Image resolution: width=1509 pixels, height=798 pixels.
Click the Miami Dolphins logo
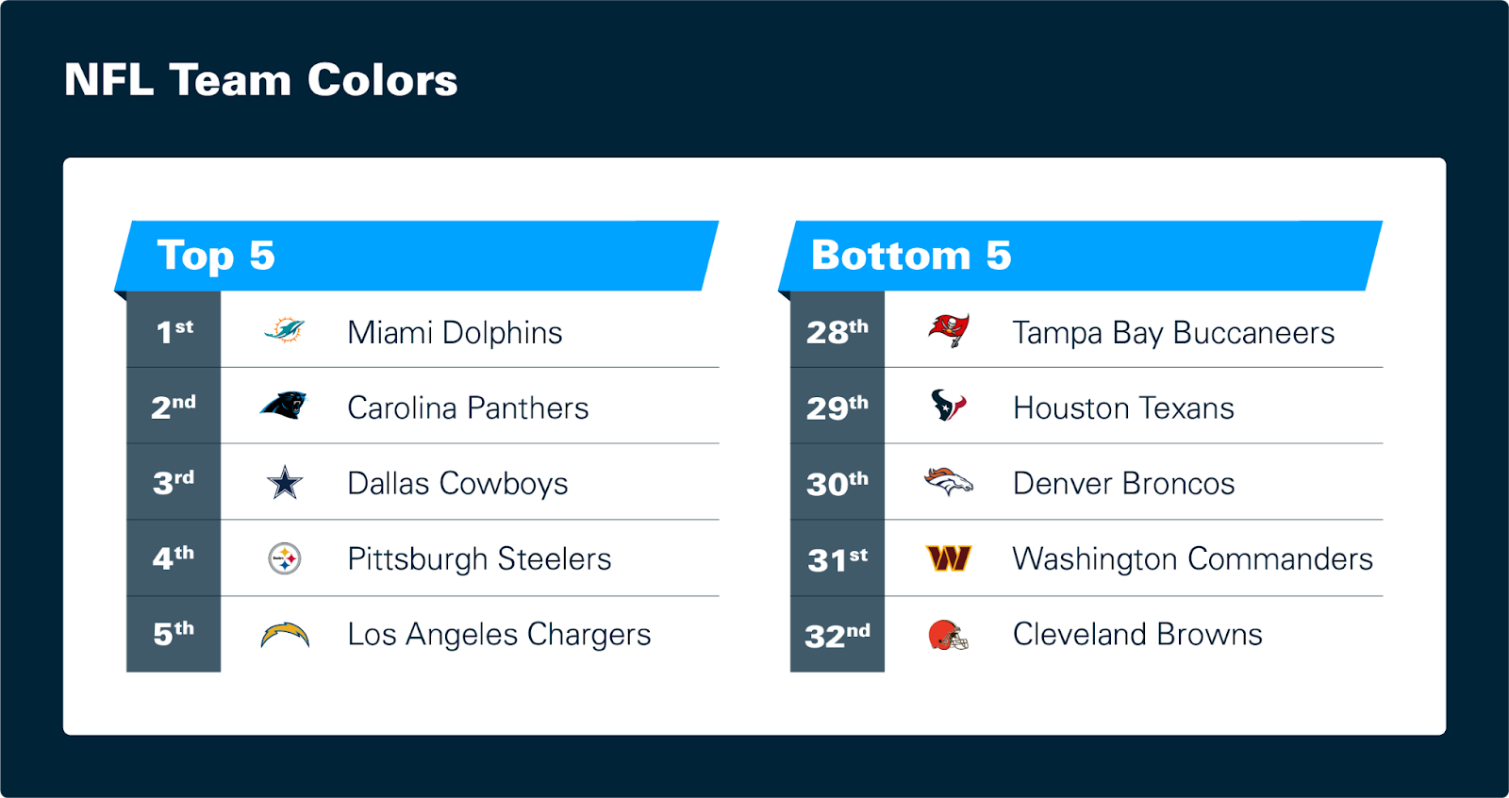(285, 330)
